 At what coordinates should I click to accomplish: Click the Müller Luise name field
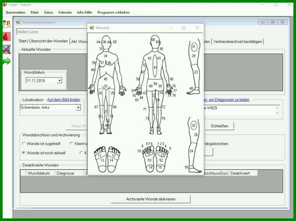[x=52, y=32]
